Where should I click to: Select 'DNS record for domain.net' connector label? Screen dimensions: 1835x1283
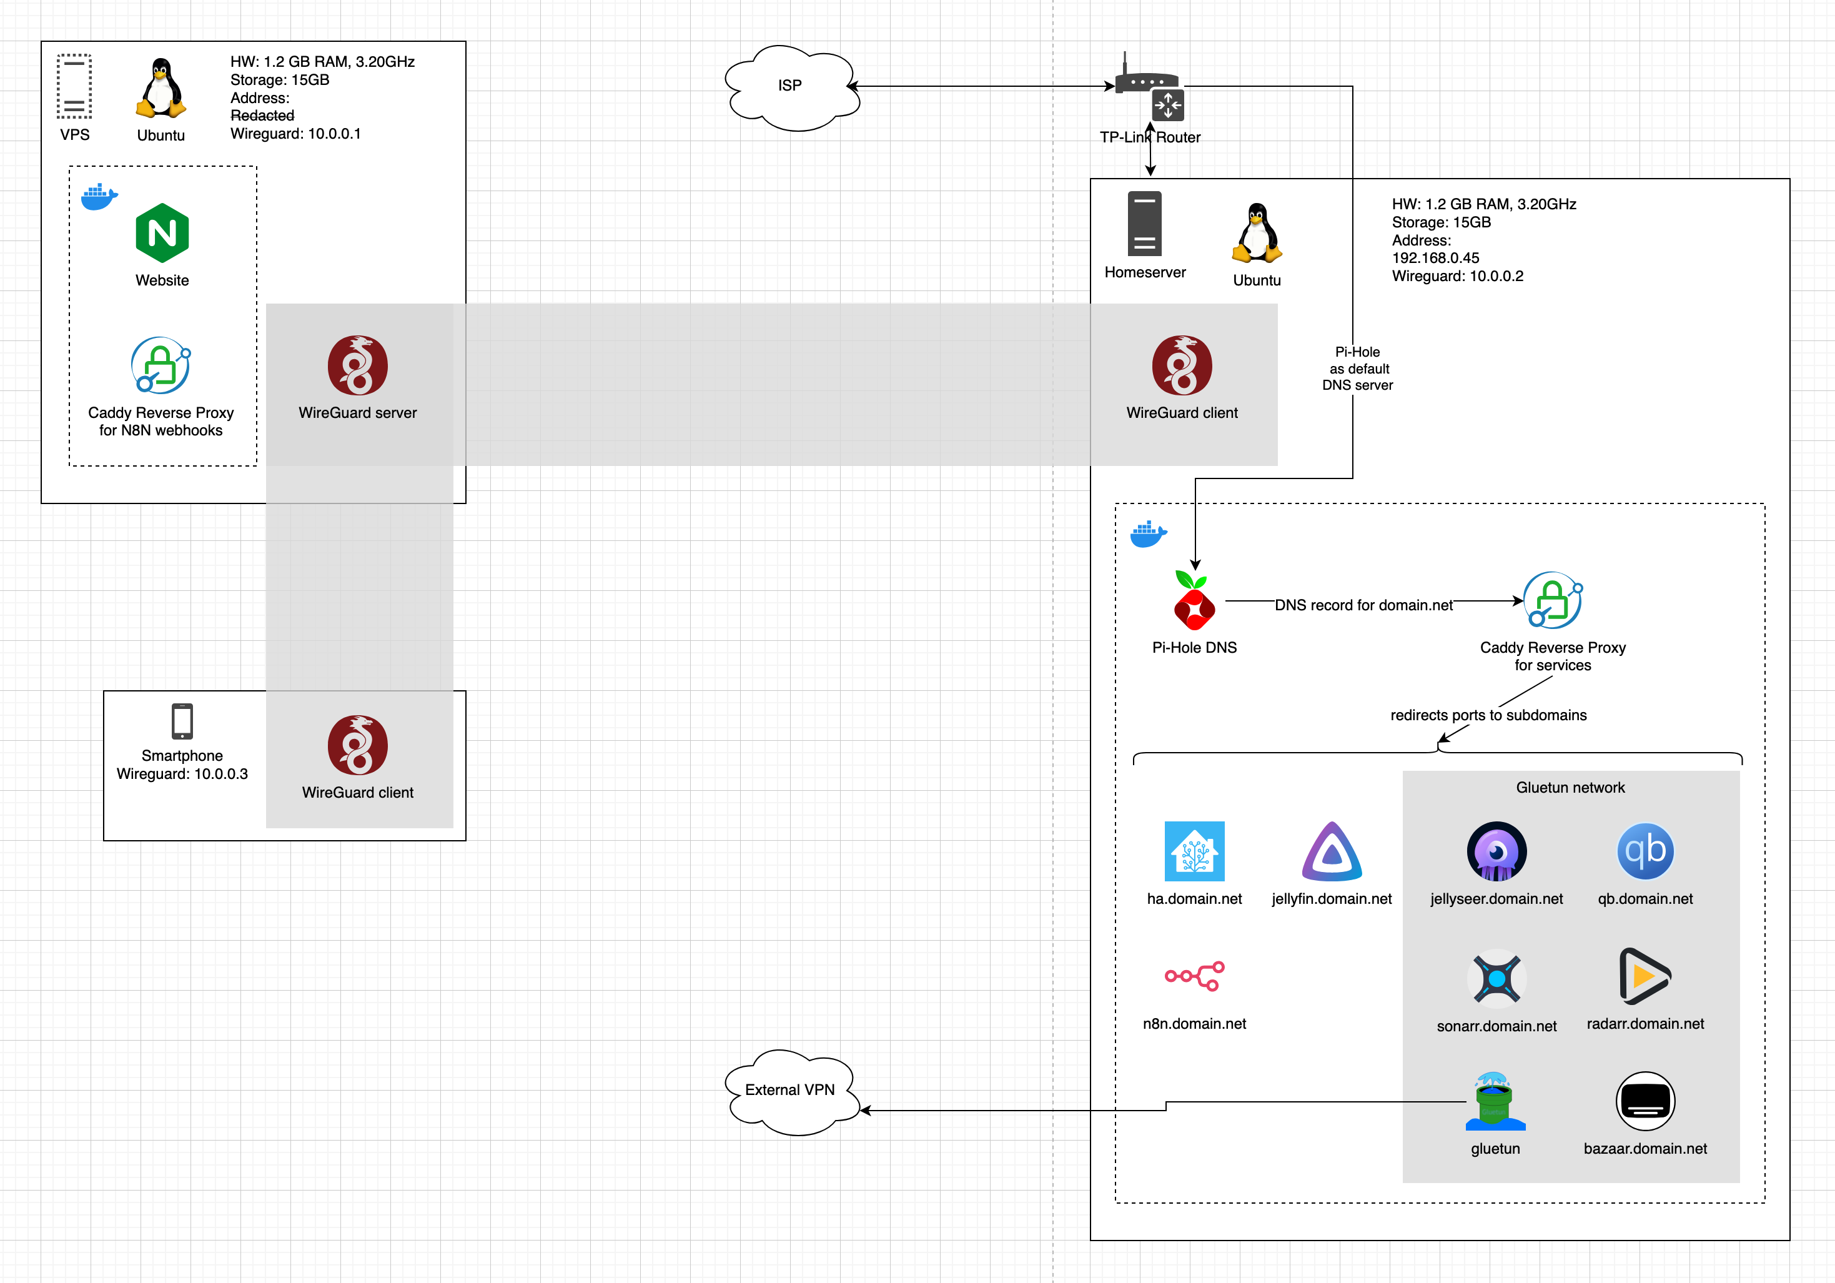(x=1363, y=605)
